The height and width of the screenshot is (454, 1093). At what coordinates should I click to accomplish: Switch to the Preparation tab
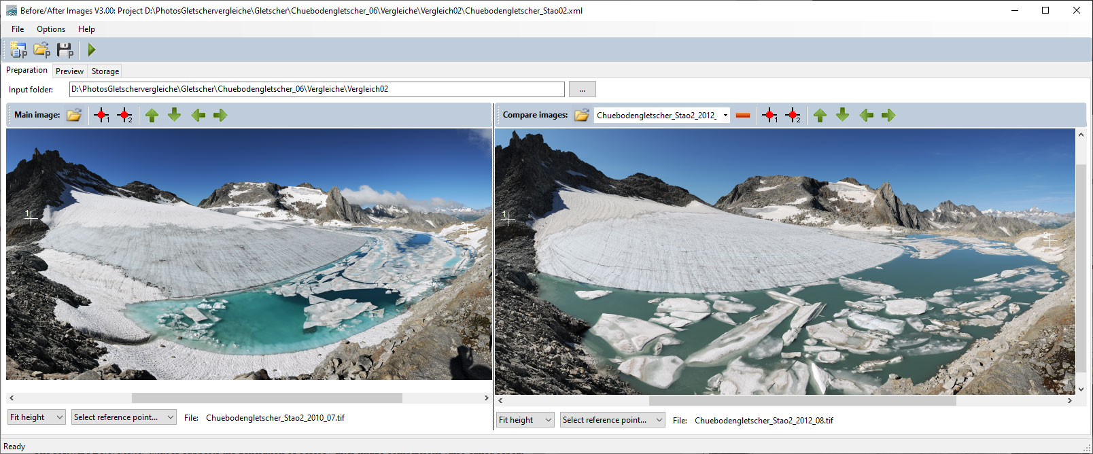point(27,70)
